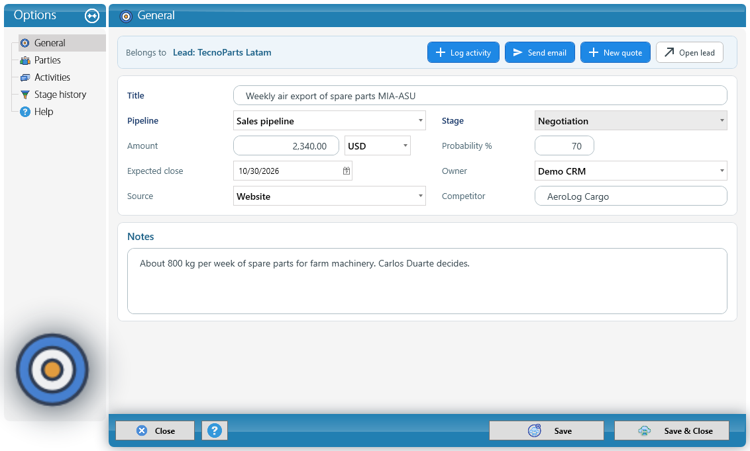Click the Activities icon in sidebar
The height and width of the screenshot is (451, 750).
(25, 77)
